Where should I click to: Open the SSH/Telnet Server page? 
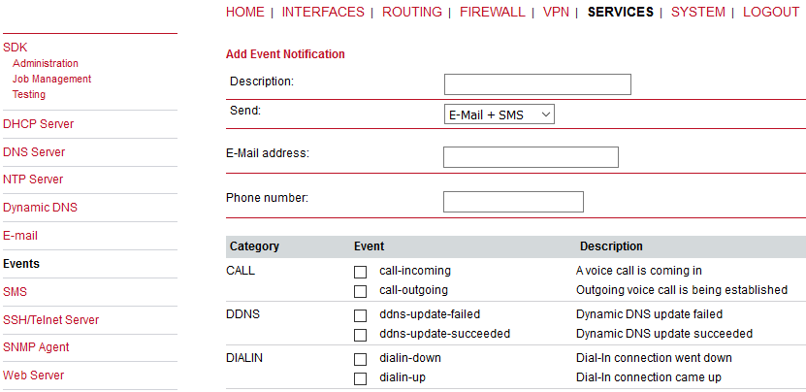(x=50, y=320)
